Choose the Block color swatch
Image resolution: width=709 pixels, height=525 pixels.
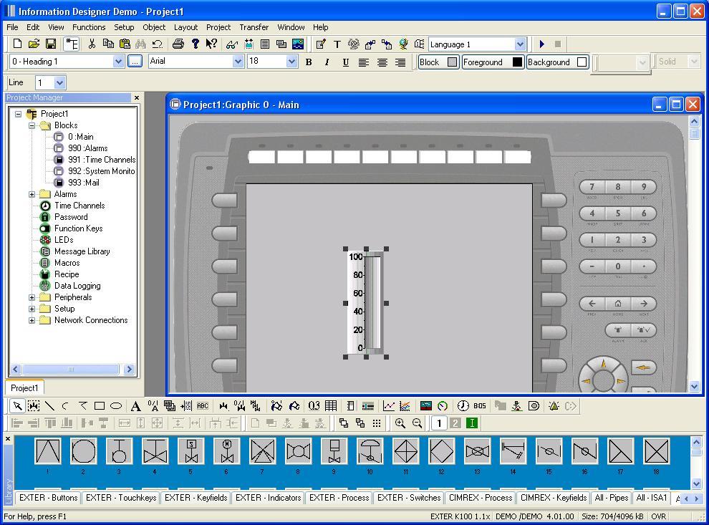coord(452,62)
